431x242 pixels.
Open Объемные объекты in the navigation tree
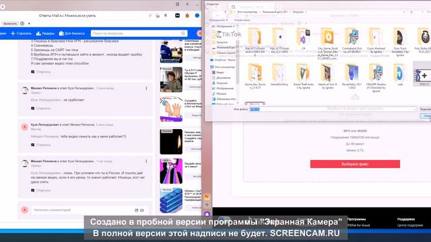(x=224, y=99)
